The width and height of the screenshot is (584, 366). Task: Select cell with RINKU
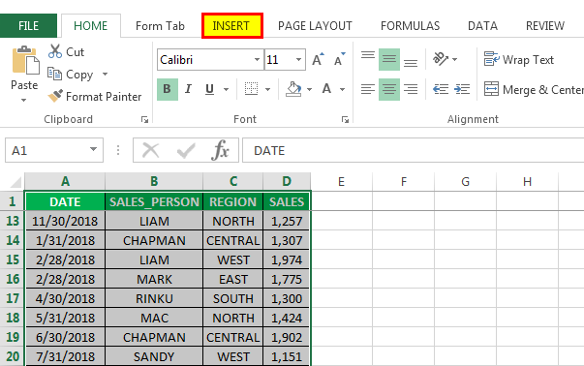(154, 298)
